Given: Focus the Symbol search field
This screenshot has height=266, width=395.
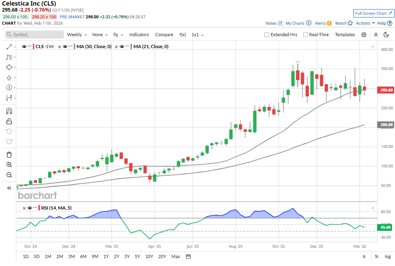Looking at the screenshot, I should [x=35, y=35].
